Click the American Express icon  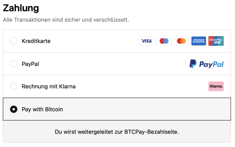click(x=199, y=41)
